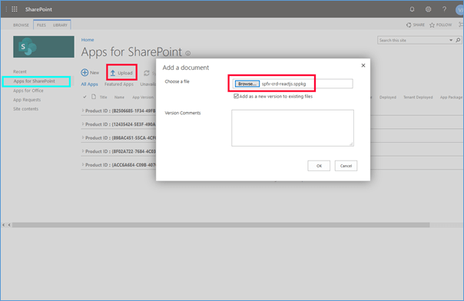Click the SharePoint site logo
Image resolution: width=464 pixels, height=301 pixels.
(x=44, y=47)
